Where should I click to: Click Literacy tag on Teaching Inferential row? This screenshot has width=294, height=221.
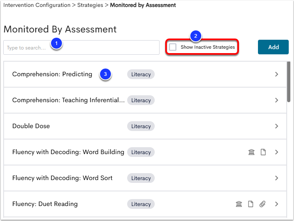(x=141, y=100)
